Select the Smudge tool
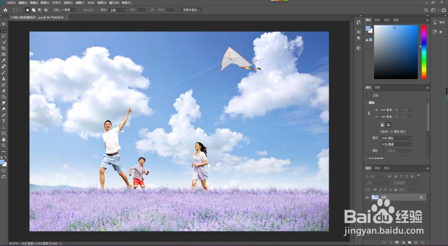This screenshot has height=246, width=448. [x=4, y=103]
